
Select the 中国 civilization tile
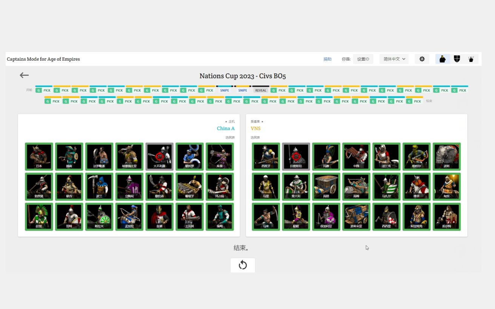[x=357, y=156]
